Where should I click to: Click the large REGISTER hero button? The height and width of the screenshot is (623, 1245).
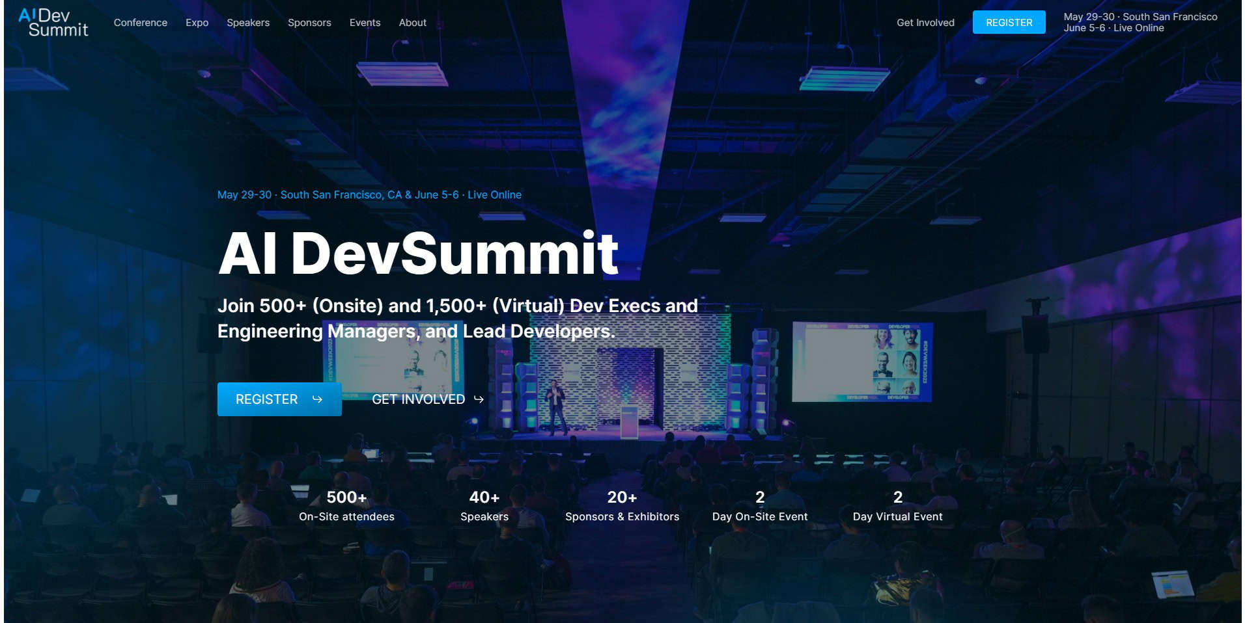coord(279,399)
